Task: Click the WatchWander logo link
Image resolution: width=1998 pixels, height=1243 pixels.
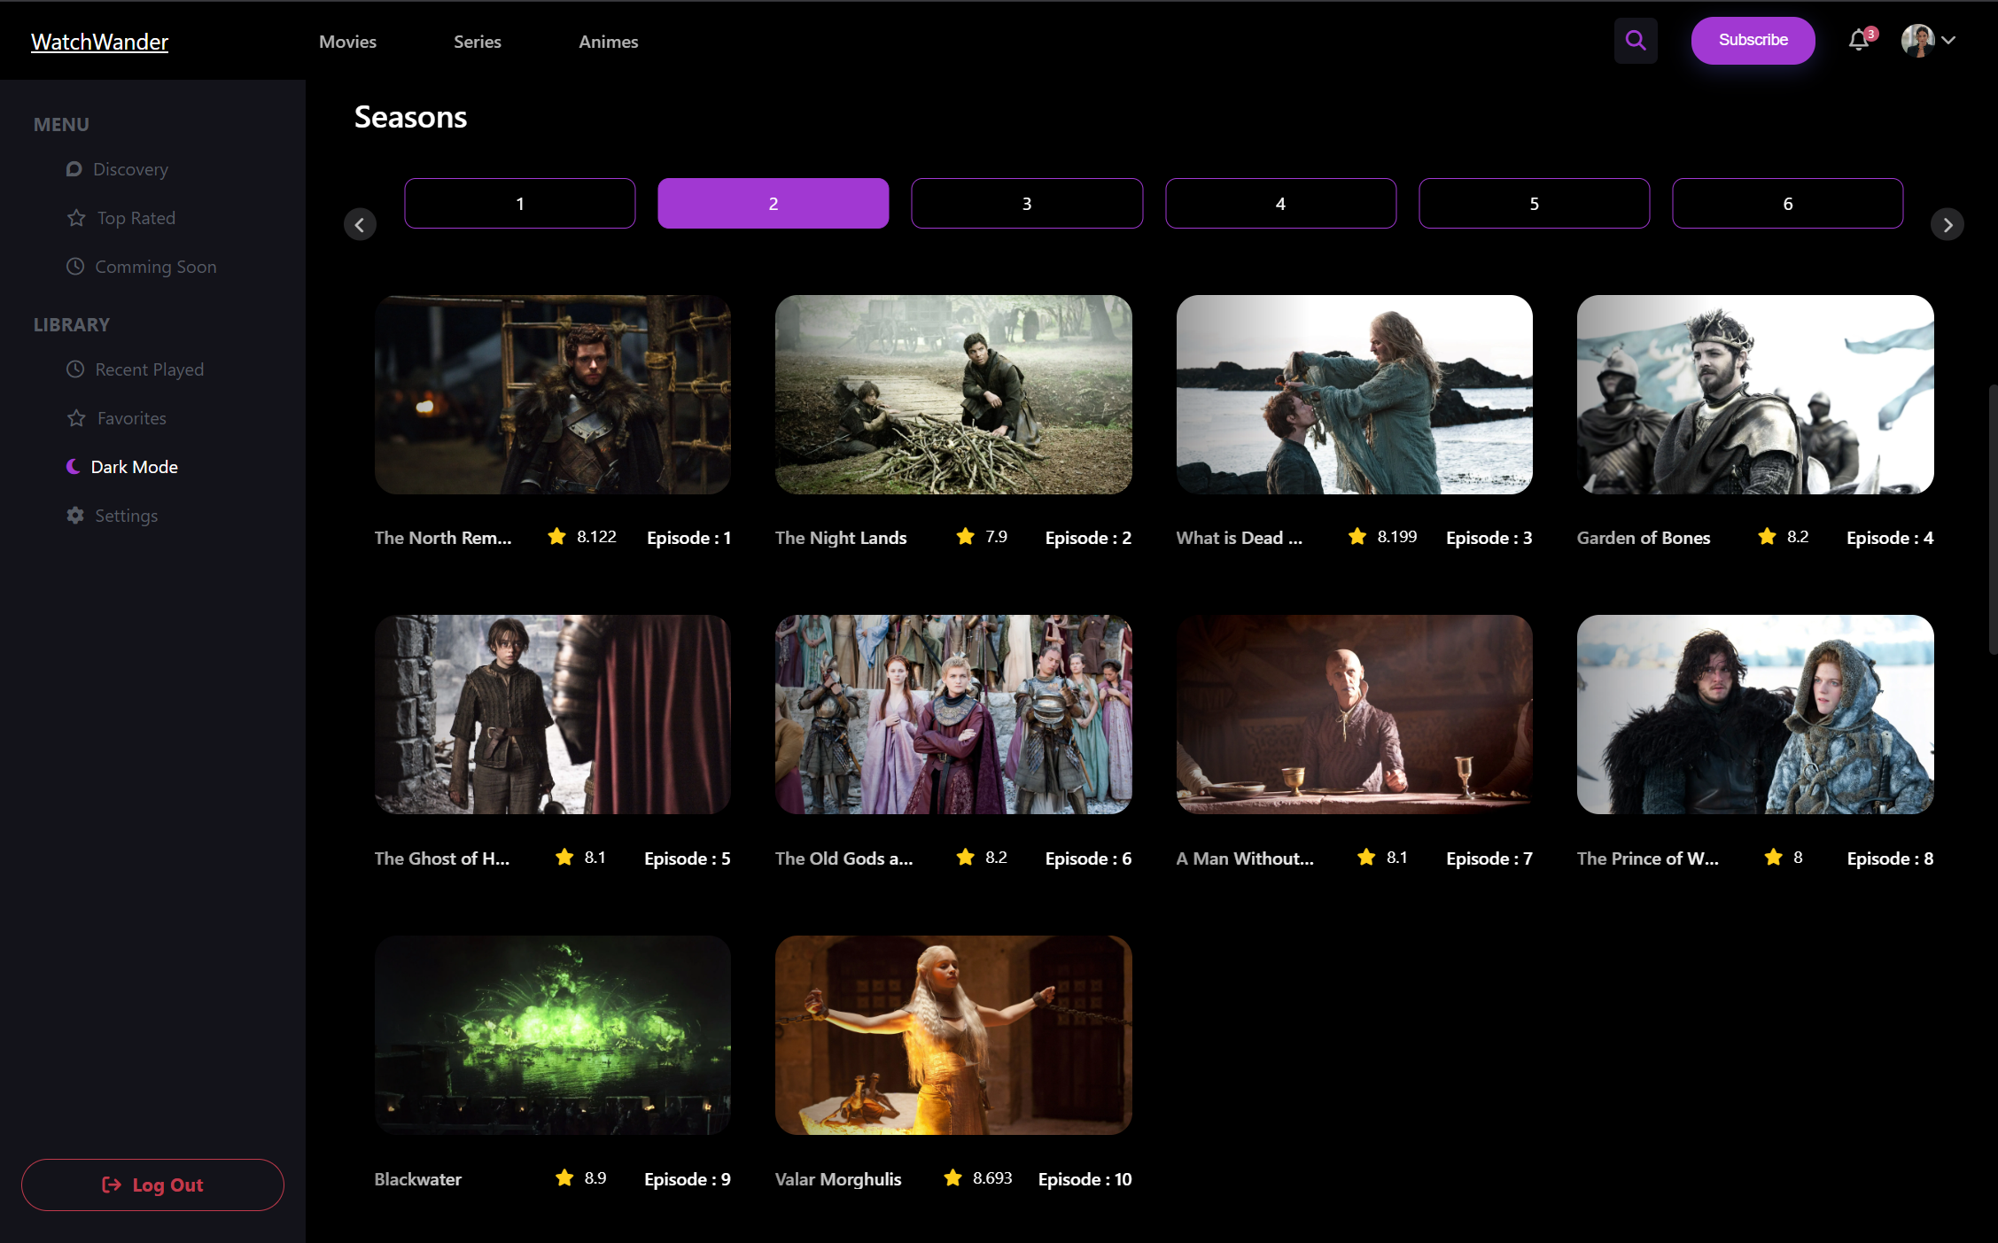Action: click(x=99, y=42)
